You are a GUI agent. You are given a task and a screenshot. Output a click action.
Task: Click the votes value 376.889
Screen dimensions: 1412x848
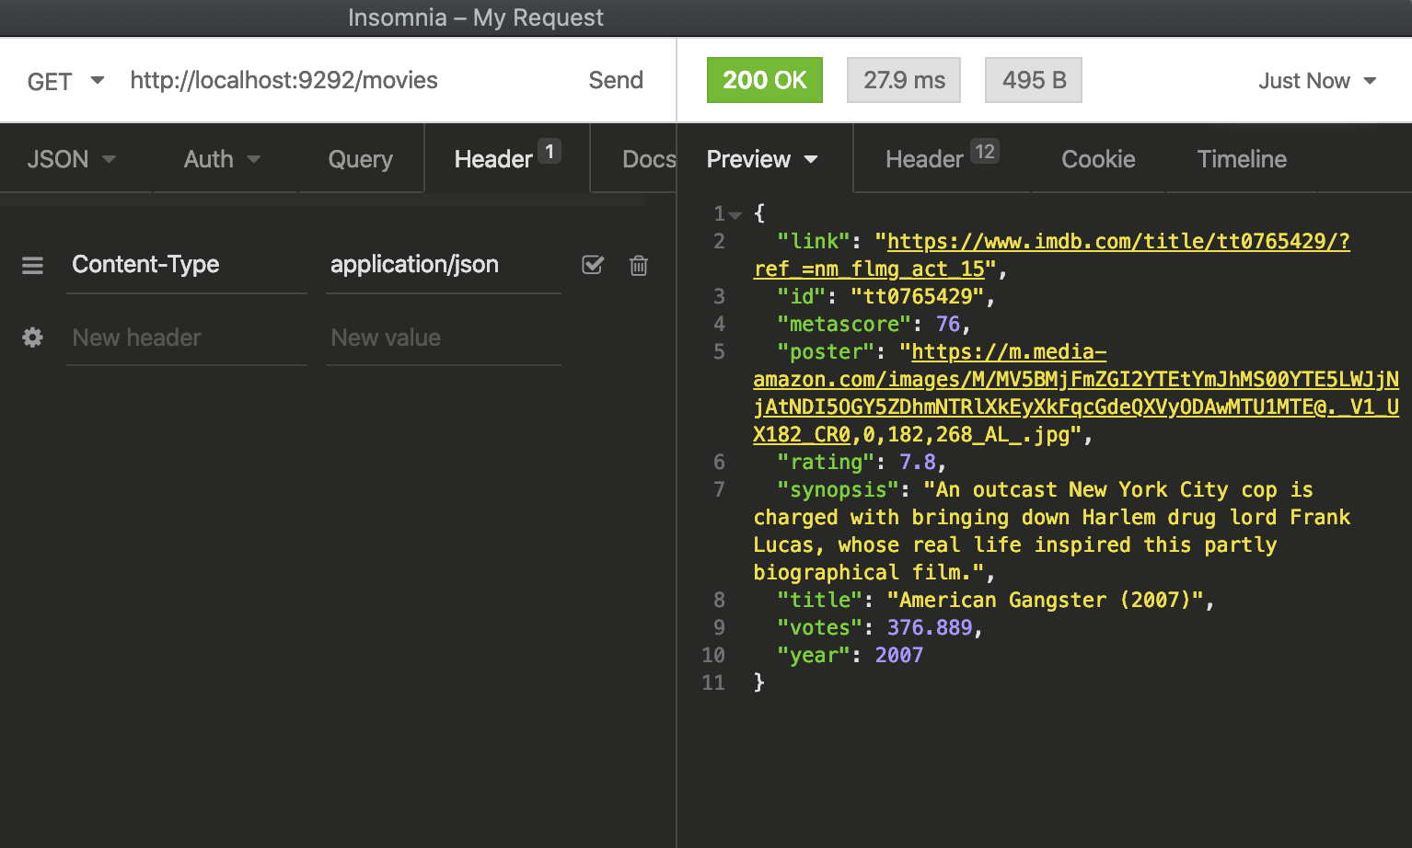(x=930, y=627)
